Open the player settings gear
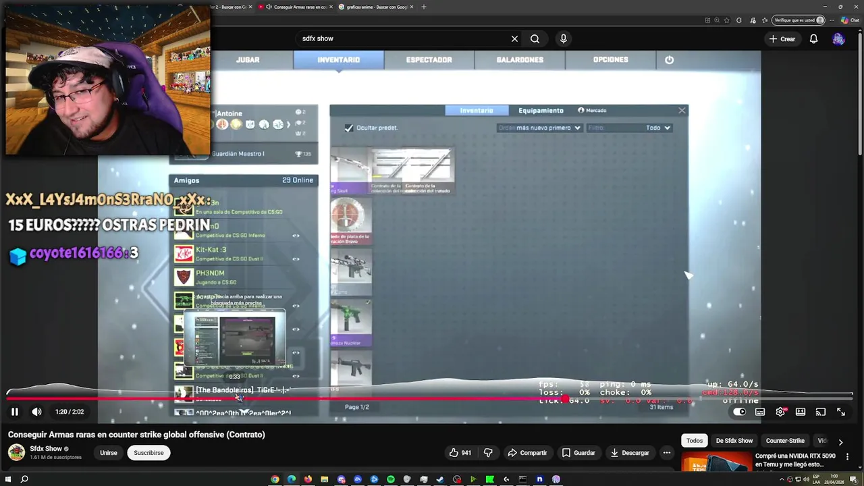This screenshot has width=864, height=486. [x=780, y=412]
